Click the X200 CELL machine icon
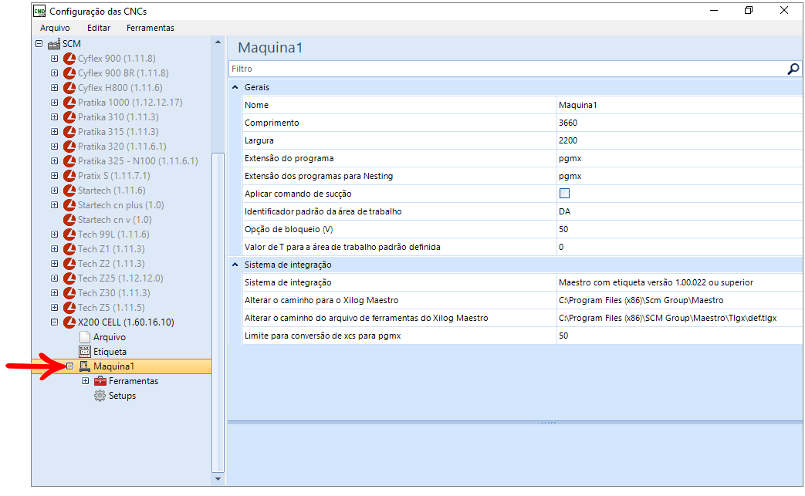Viewport: 805px width, 496px height. click(69, 322)
